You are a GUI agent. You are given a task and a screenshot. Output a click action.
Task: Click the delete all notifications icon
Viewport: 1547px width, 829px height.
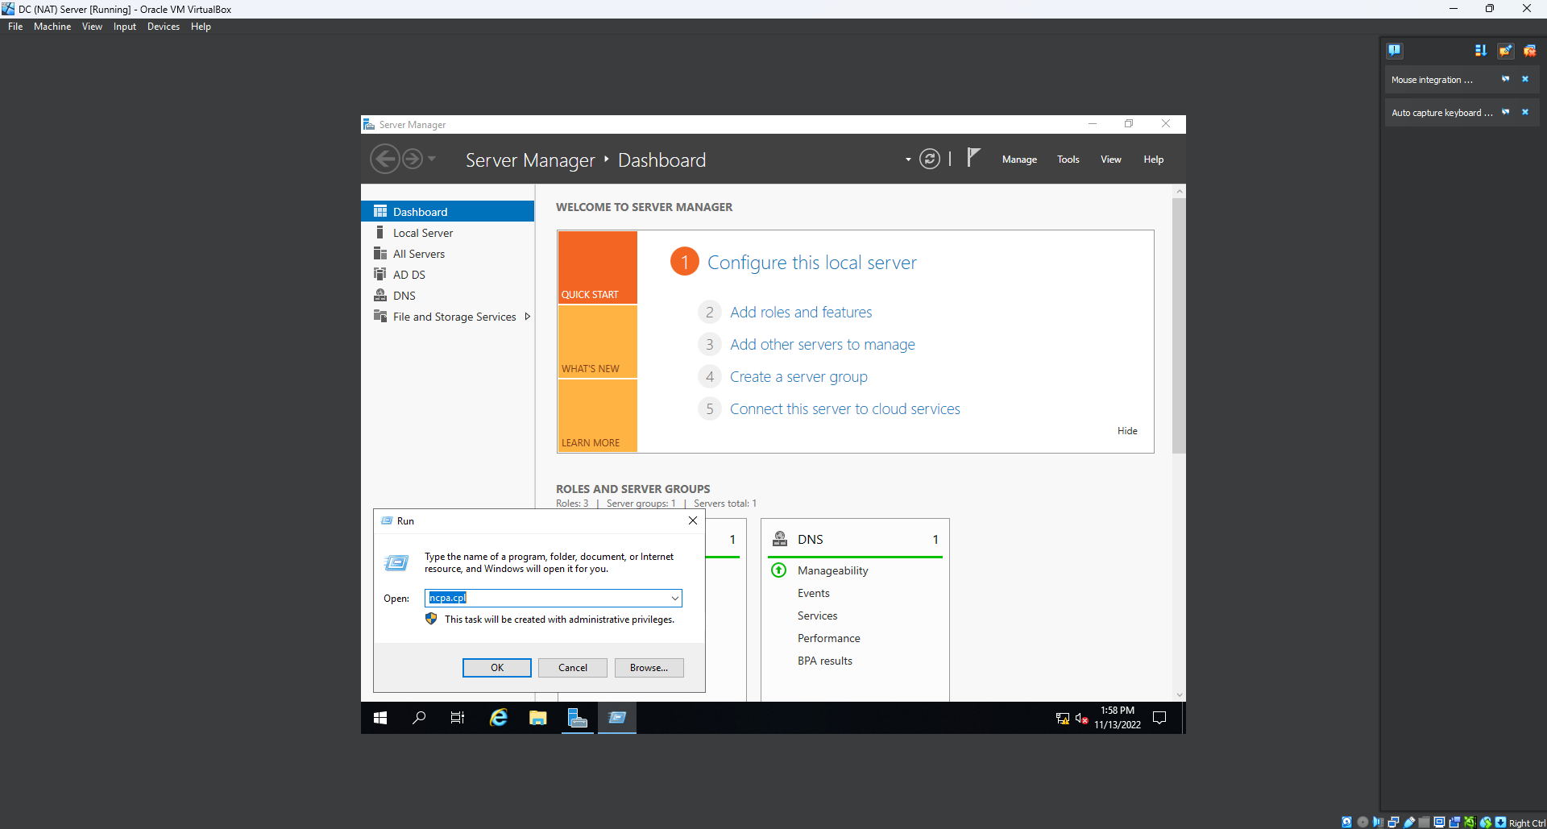1529,51
